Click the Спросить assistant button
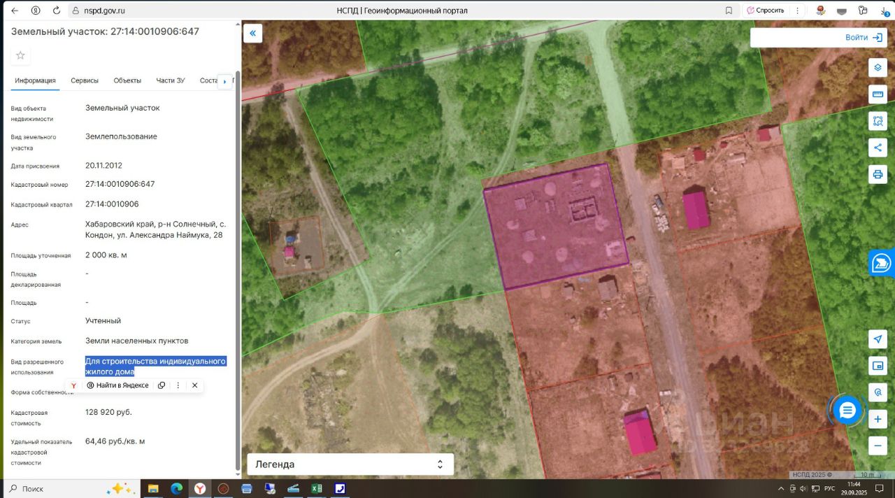Image resolution: width=895 pixels, height=498 pixels. pos(765,10)
